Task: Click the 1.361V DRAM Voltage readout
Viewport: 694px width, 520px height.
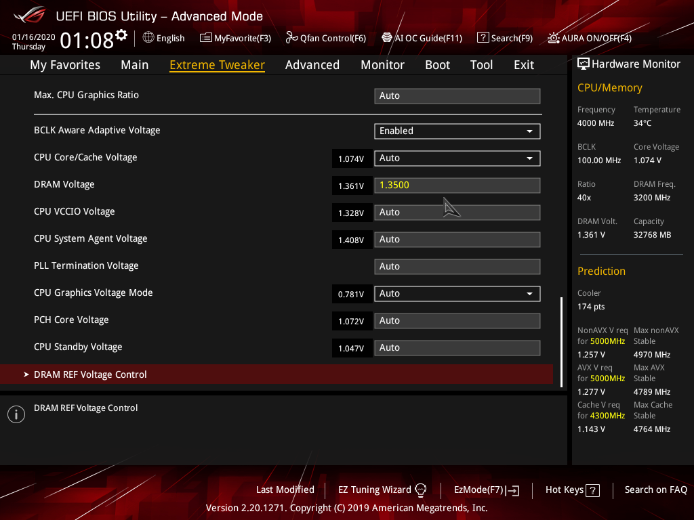Action: click(x=352, y=186)
